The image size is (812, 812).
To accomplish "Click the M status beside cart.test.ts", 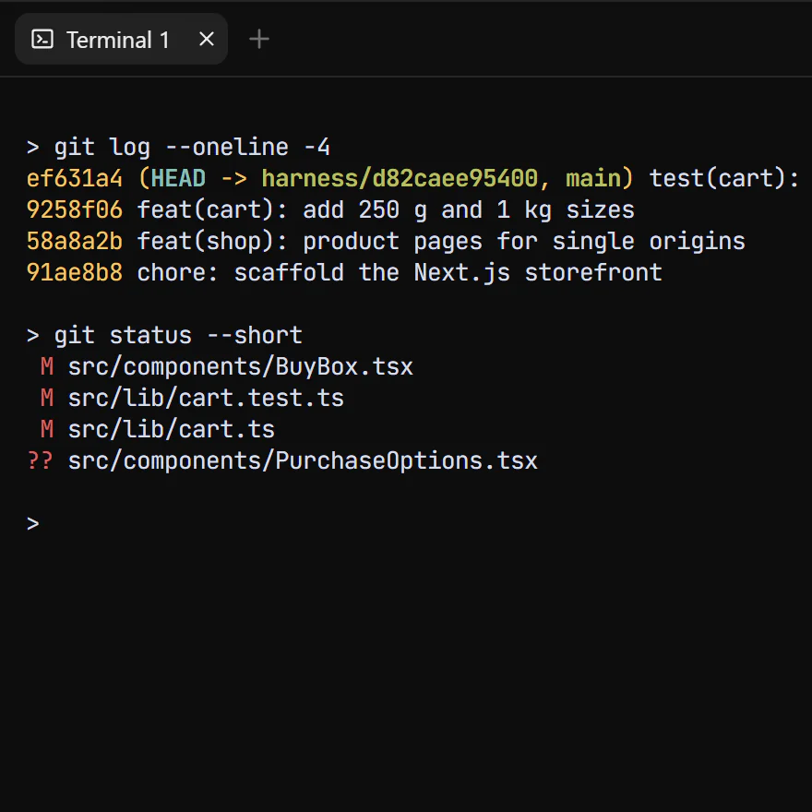I will [47, 399].
